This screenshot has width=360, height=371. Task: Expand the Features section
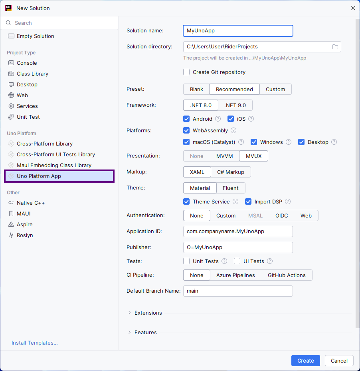tap(129, 332)
